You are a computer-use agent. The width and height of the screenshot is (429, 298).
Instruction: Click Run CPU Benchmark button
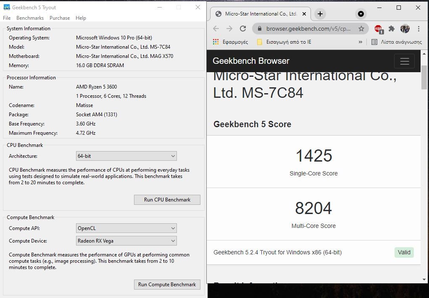(167, 200)
